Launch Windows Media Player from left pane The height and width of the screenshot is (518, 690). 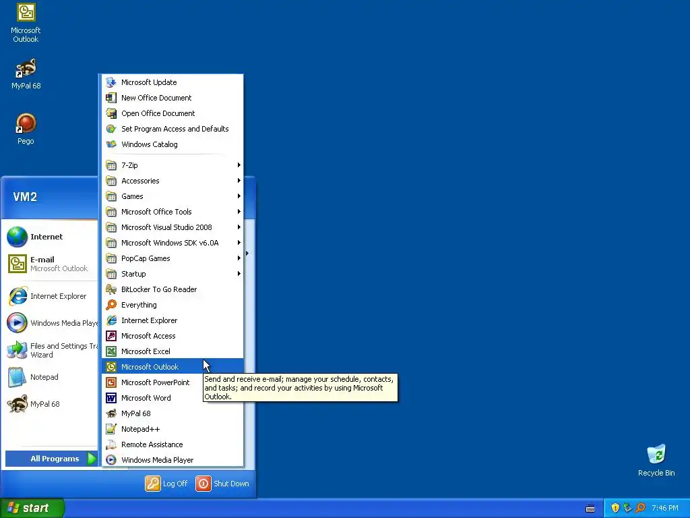[51, 323]
